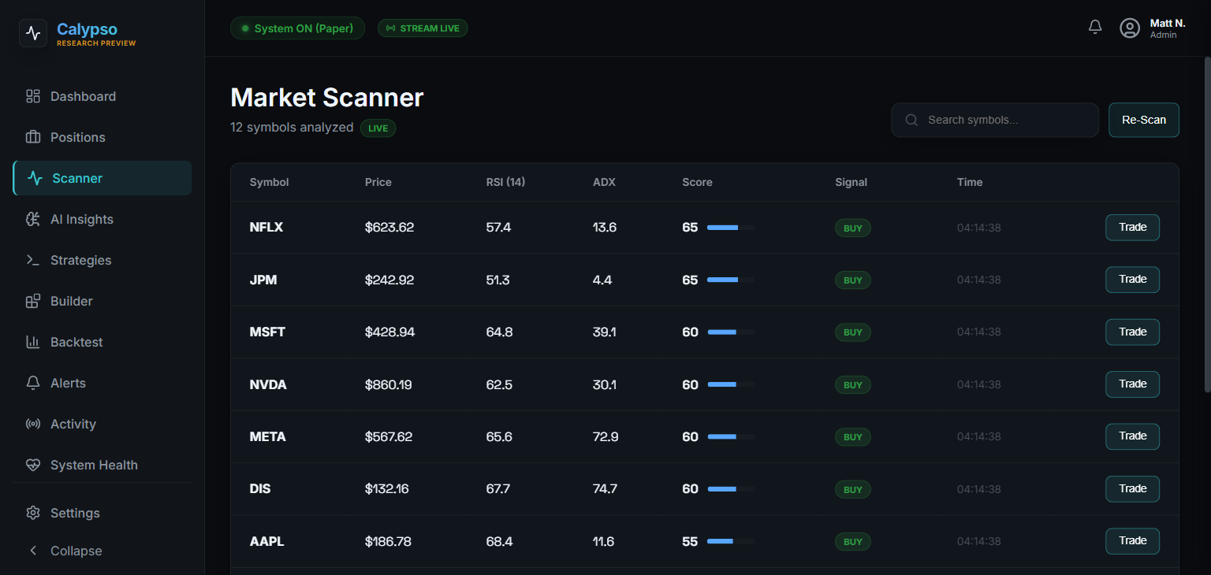Toggle the STREAM LIVE indicator

coord(423,28)
